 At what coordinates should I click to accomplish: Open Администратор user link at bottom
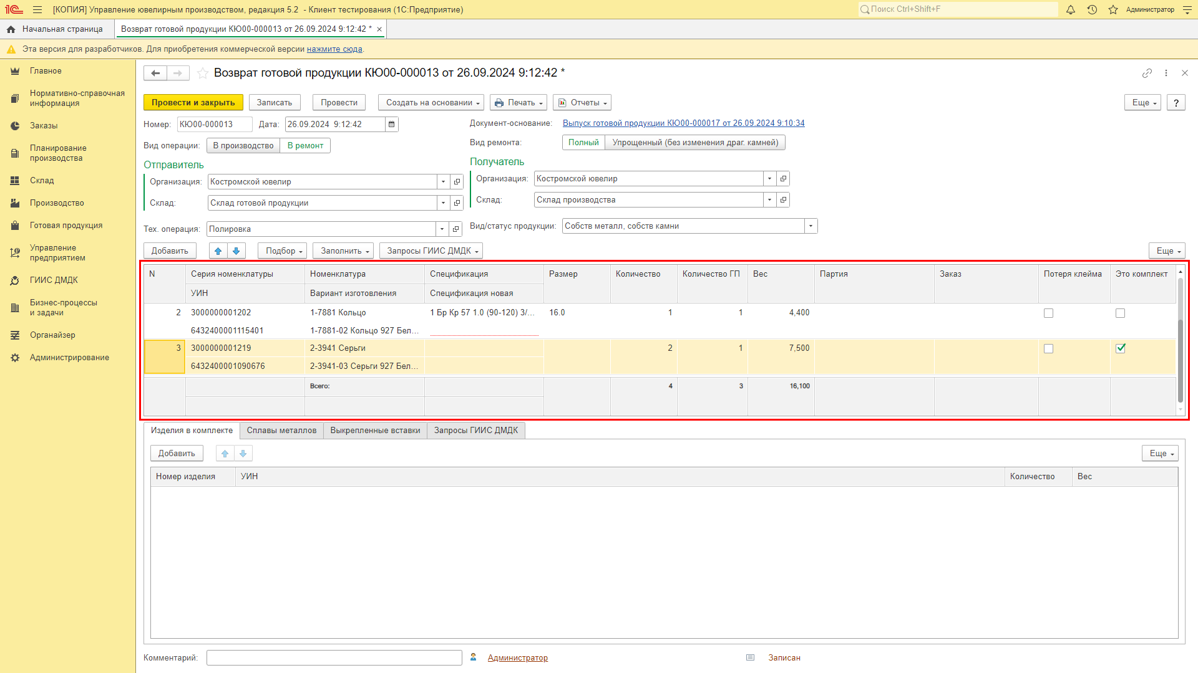(518, 657)
